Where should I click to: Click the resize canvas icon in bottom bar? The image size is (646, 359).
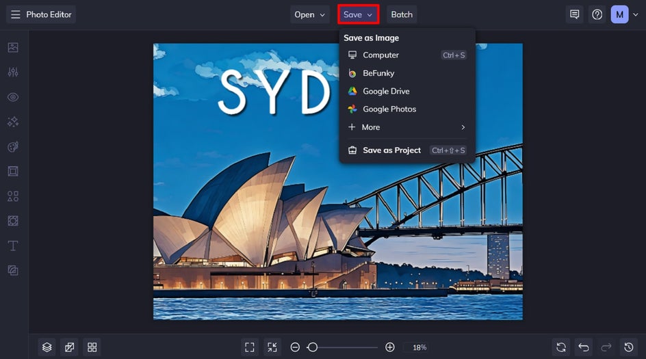tap(69, 347)
